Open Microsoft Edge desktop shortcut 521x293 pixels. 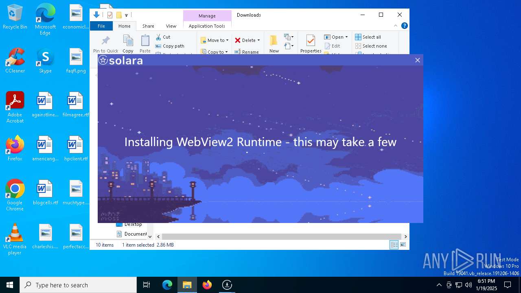[x=45, y=20]
